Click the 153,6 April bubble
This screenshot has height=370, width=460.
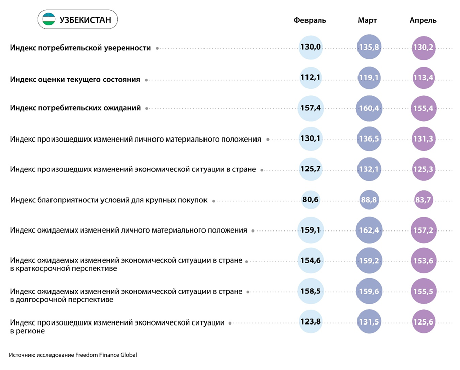point(423,261)
